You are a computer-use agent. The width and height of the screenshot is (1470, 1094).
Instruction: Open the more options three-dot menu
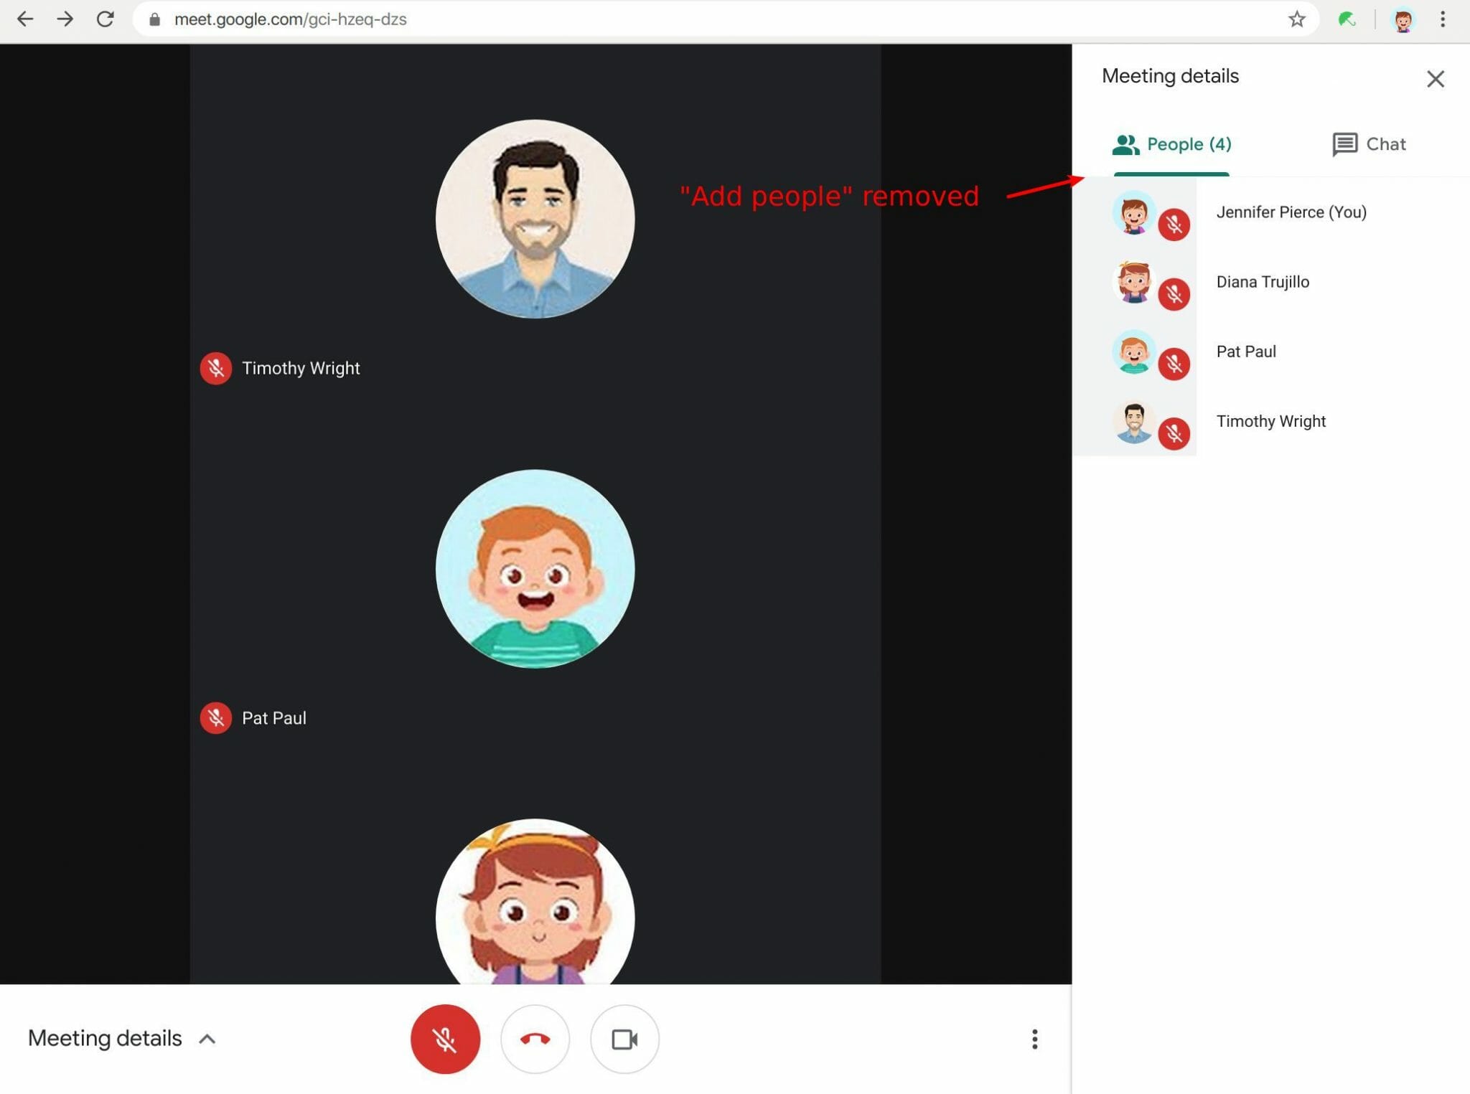tap(1034, 1039)
